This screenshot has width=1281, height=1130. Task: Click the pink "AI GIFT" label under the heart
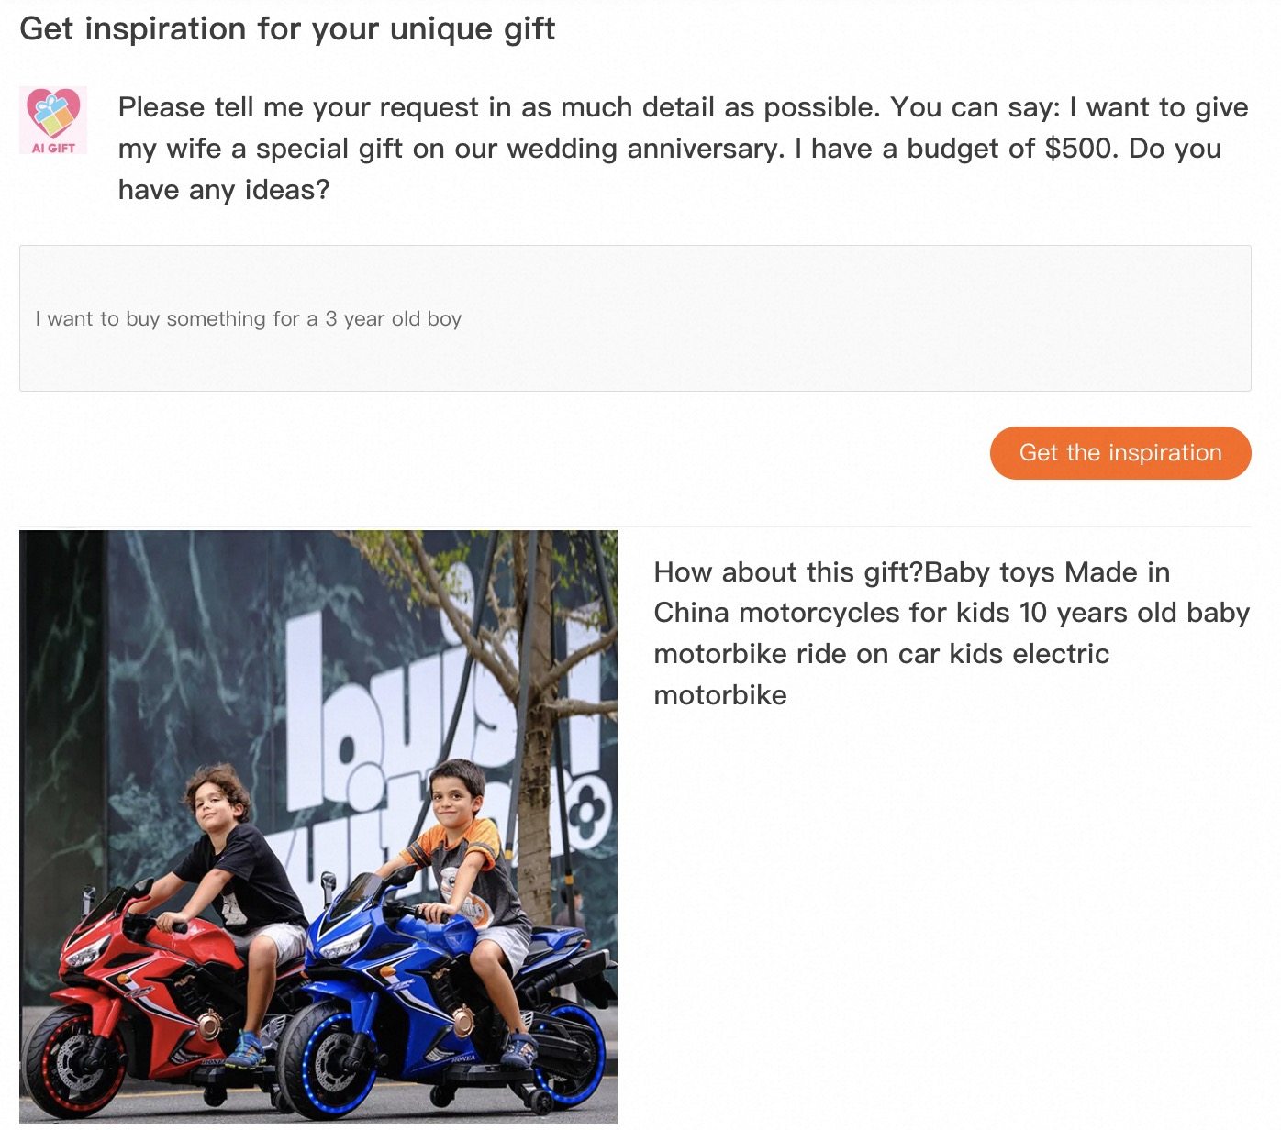[53, 148]
